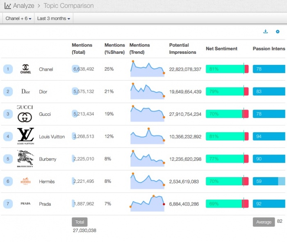
Task: Click the Louis Vuitton topic name
Action: 52,137
